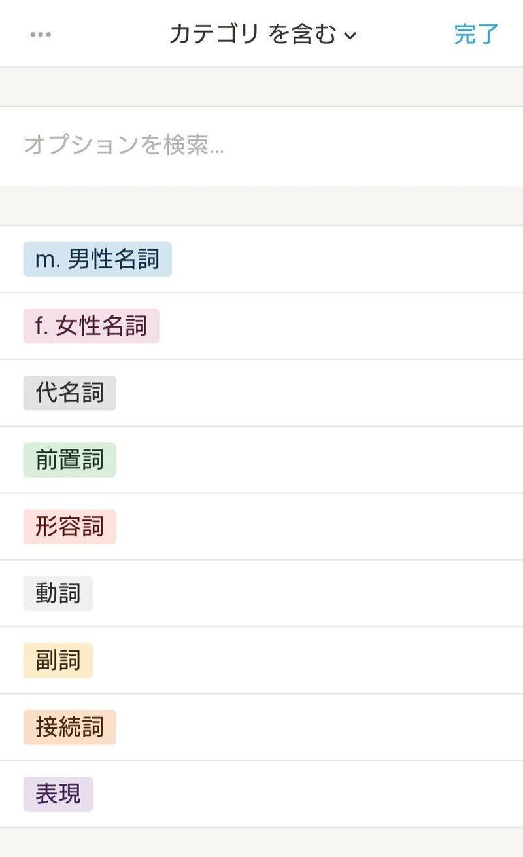
Task: Choose the f. 女性名詞 tag
Action: click(x=91, y=326)
